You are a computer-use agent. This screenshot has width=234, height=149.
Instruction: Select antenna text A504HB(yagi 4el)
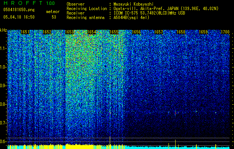131,18
